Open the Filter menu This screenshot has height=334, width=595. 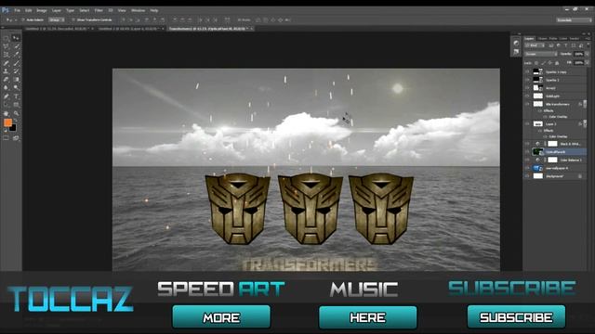[99, 10]
